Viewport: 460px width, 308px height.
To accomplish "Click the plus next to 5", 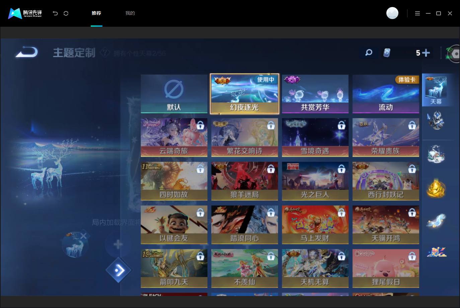I will point(426,53).
